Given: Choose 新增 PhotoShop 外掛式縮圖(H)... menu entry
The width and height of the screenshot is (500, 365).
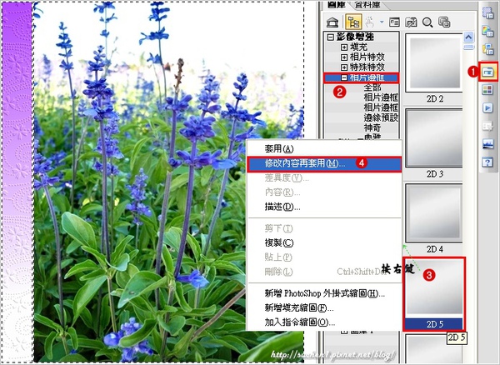Looking at the screenshot, I should click(x=324, y=293).
